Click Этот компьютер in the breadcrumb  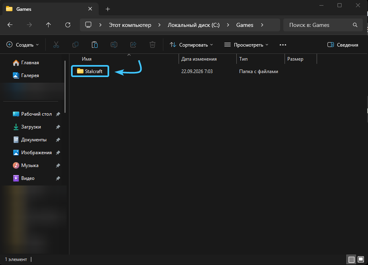click(x=130, y=25)
